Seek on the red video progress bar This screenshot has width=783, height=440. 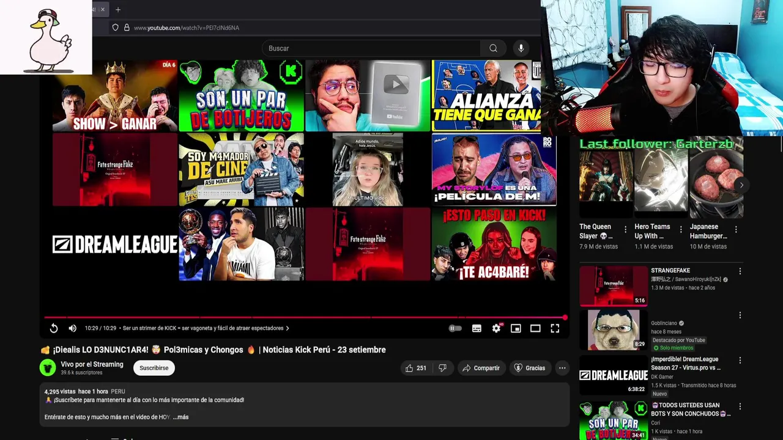pos(305,317)
